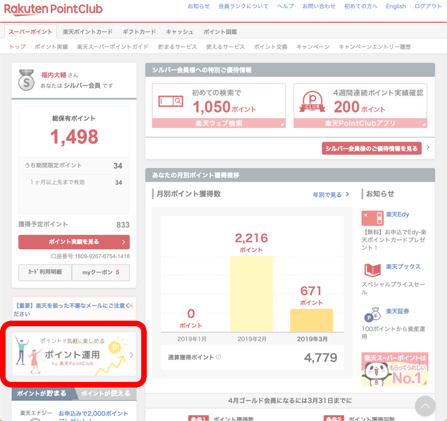
Task: Click the arrow next to シルバー会員様のご優待情報を見る
Action: point(428,148)
